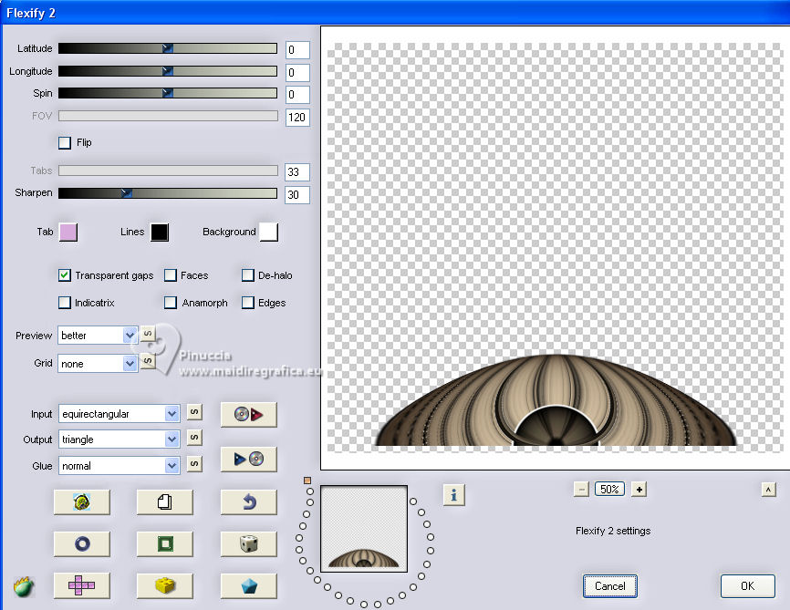Click the Latitude value input field

tap(297, 50)
